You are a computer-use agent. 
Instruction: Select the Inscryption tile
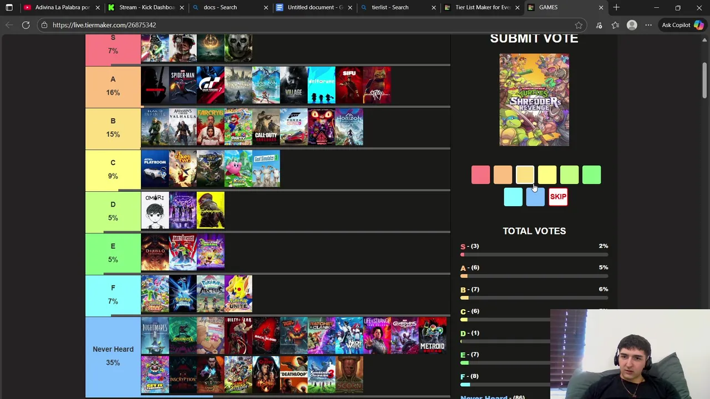click(x=182, y=374)
